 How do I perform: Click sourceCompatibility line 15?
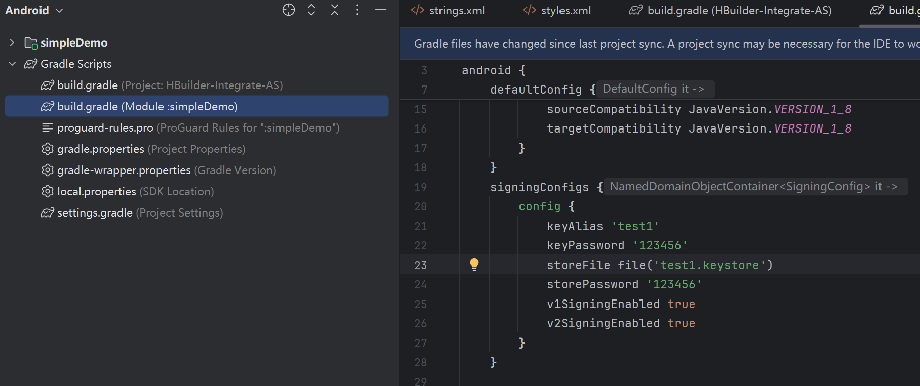point(699,109)
